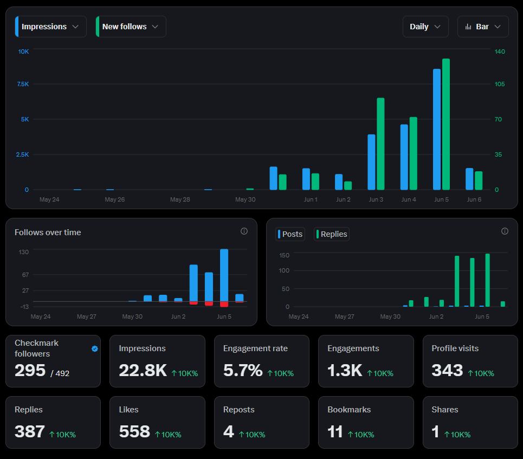523x459 pixels.
Task: Click the blue verified checkmark badge
Action: tap(95, 348)
